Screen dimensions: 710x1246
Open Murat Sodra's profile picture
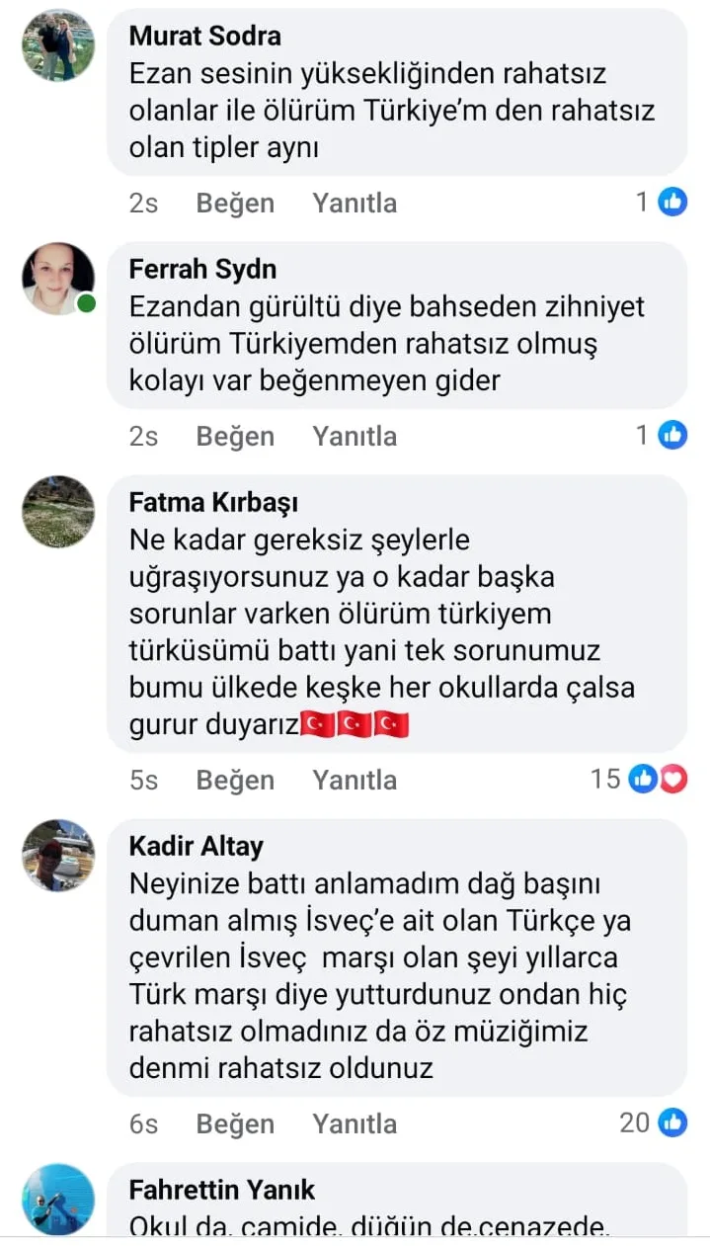tap(58, 45)
